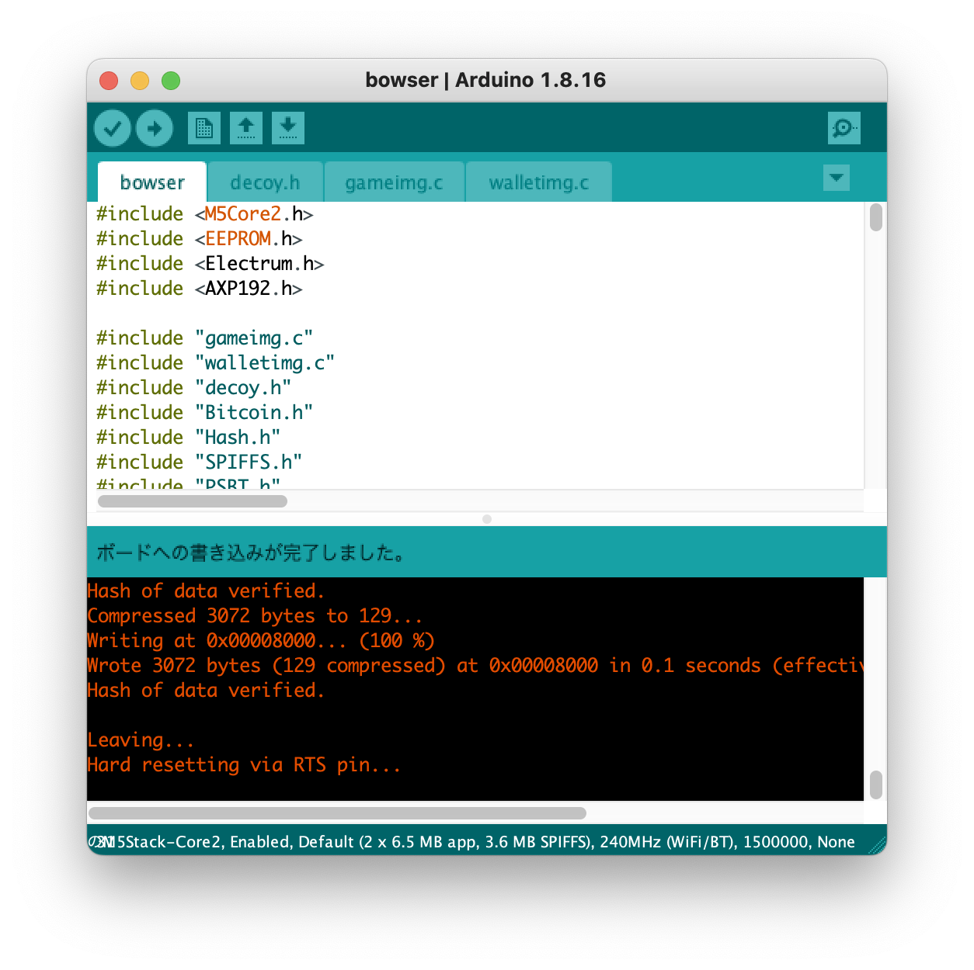Click the divider handle dot between editor and console
The image size is (974, 970).
point(487,519)
